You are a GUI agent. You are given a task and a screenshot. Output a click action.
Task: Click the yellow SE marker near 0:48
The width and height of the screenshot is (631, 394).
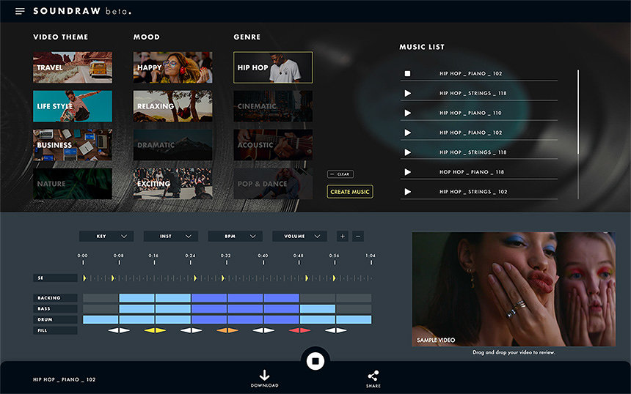pyautogui.click(x=307, y=278)
